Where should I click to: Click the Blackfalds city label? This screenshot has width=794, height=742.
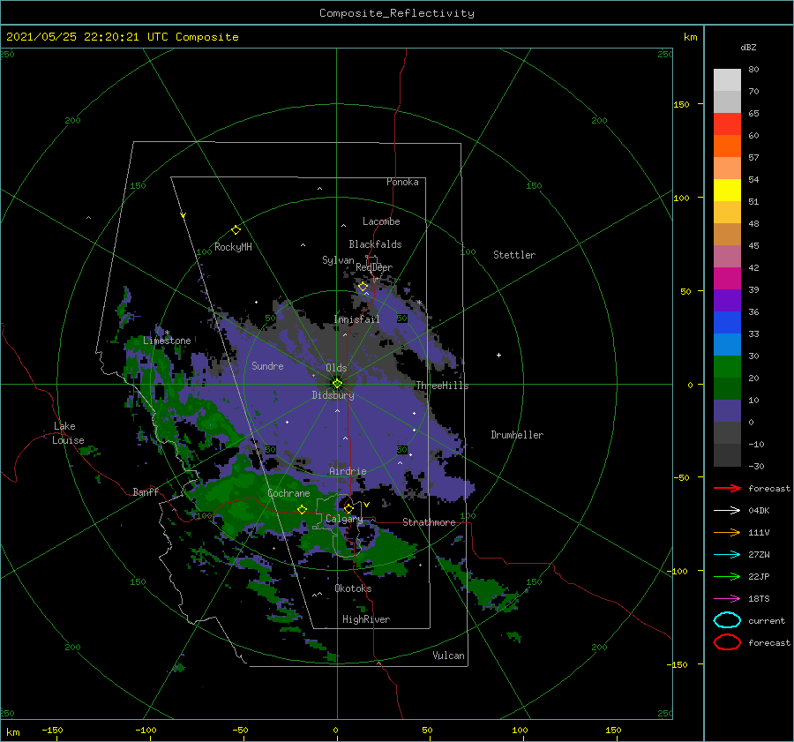(375, 244)
